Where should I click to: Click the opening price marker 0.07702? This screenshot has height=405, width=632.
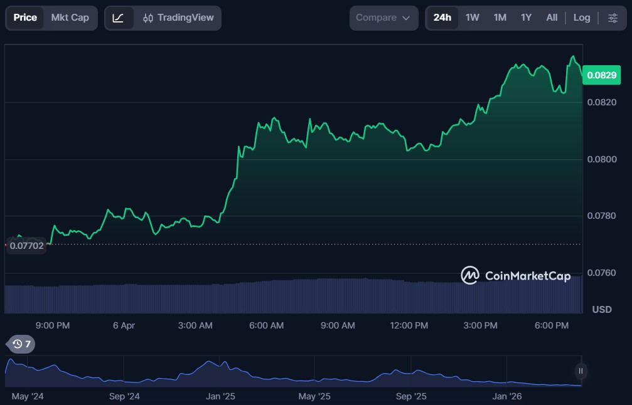click(x=26, y=246)
